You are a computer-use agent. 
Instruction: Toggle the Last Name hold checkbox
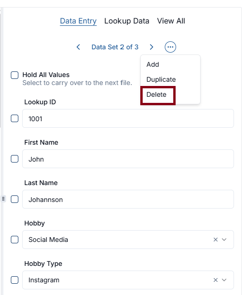pos(15,199)
